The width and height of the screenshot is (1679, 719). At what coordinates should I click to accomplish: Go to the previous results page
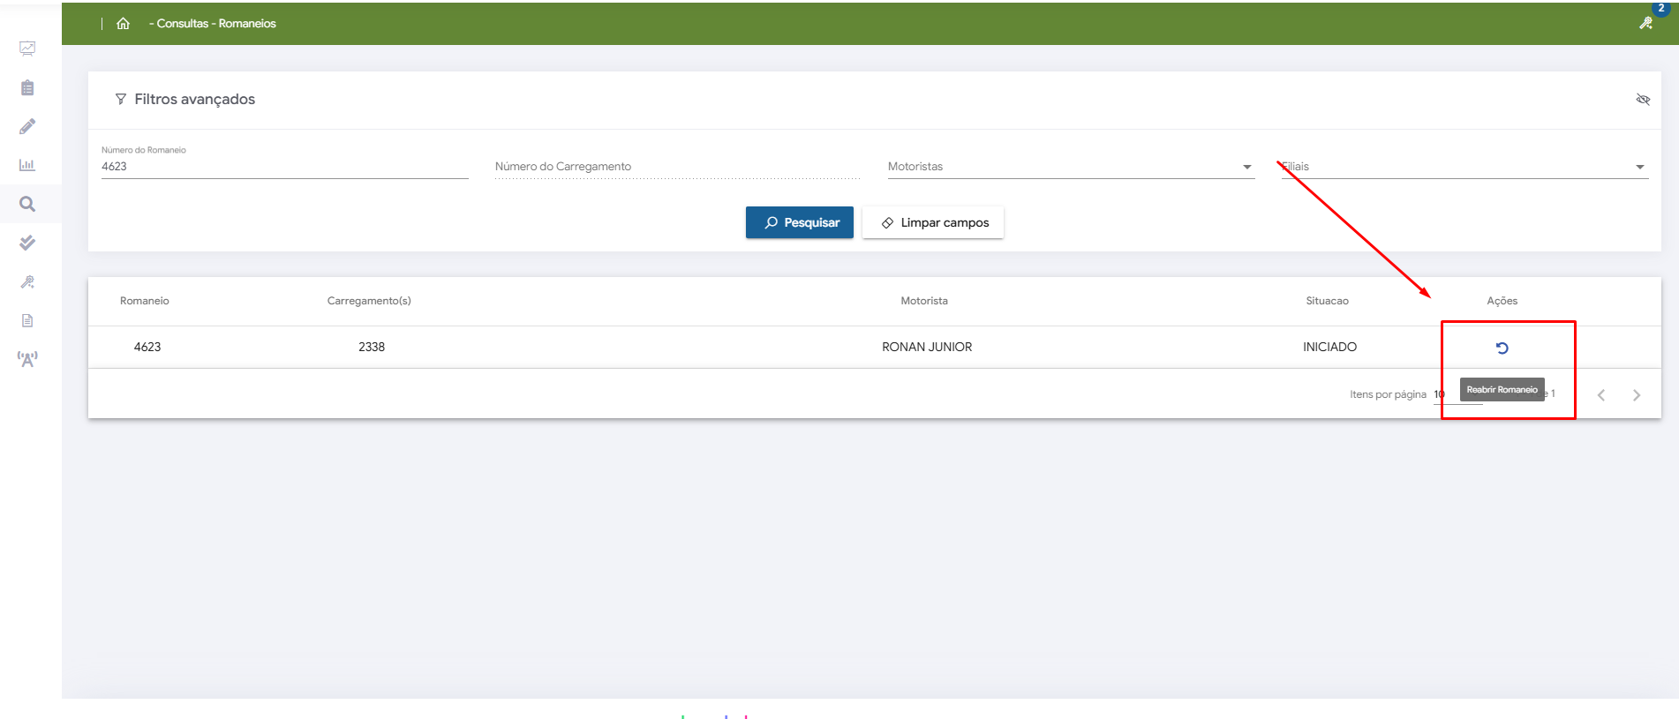point(1601,395)
